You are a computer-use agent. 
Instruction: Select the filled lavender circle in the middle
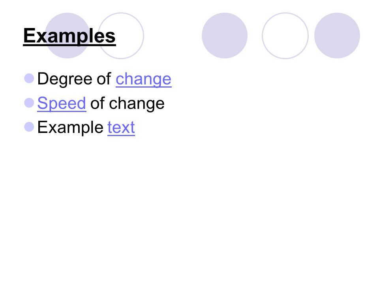point(225,35)
